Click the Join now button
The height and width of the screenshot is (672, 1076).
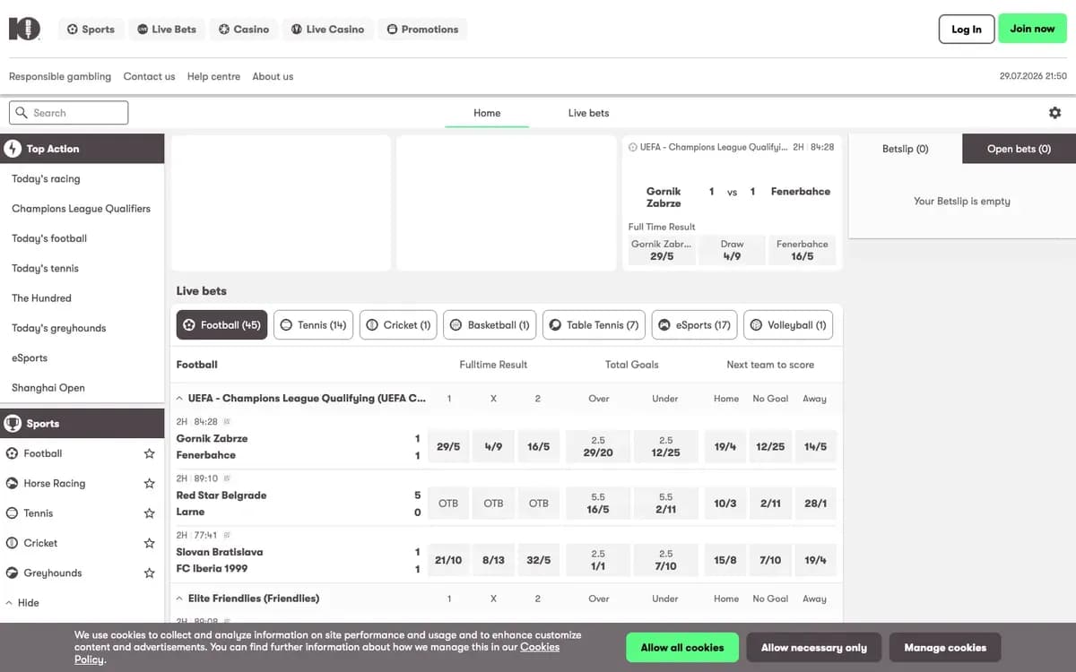point(1032,30)
